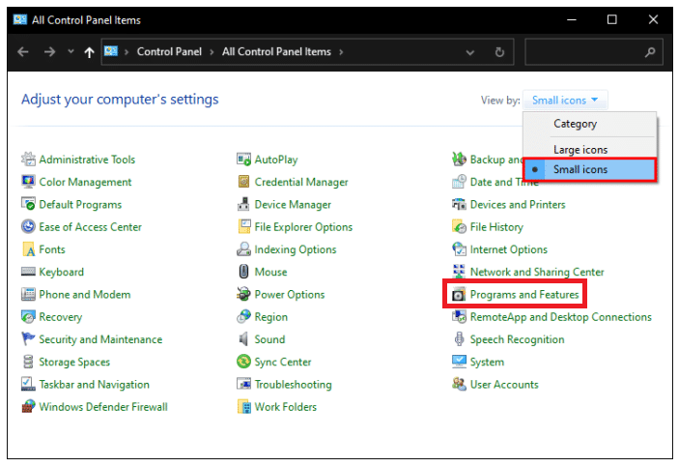Open Devices and Printers link
Viewport: 678px width, 467px height.
tap(518, 204)
